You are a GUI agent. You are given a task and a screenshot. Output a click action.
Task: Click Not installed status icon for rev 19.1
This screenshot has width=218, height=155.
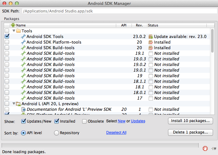click(151, 54)
